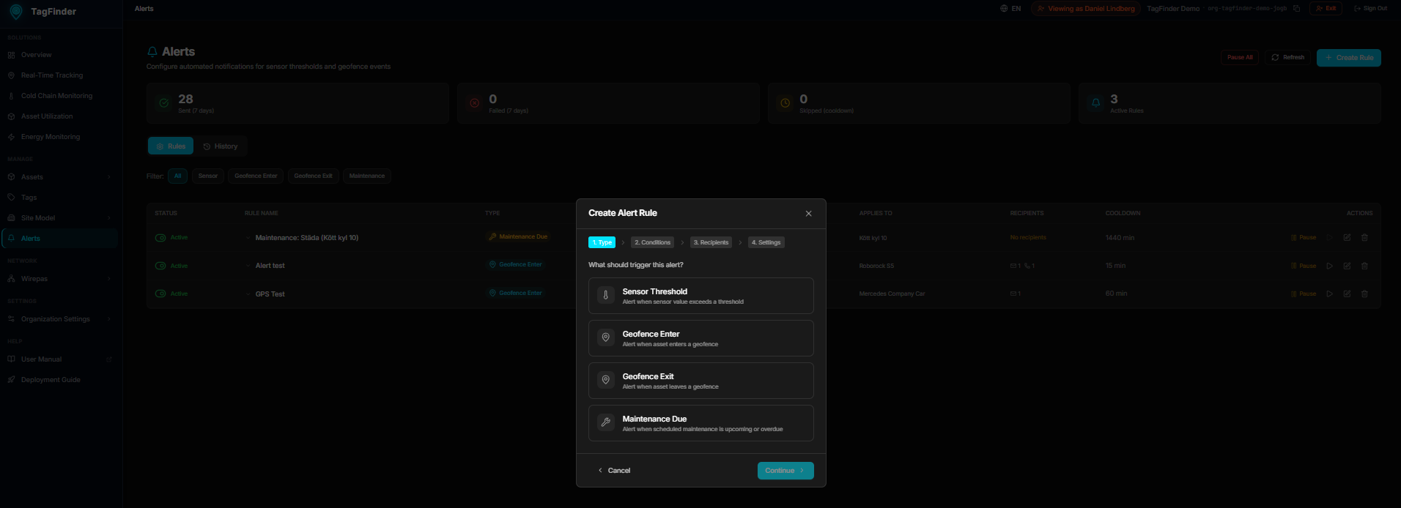Expand the GPS Test rule row
Image resolution: width=1401 pixels, height=508 pixels.
coord(248,294)
